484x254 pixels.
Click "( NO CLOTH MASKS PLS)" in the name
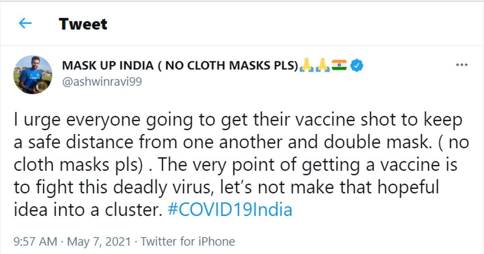pyautogui.click(x=227, y=65)
